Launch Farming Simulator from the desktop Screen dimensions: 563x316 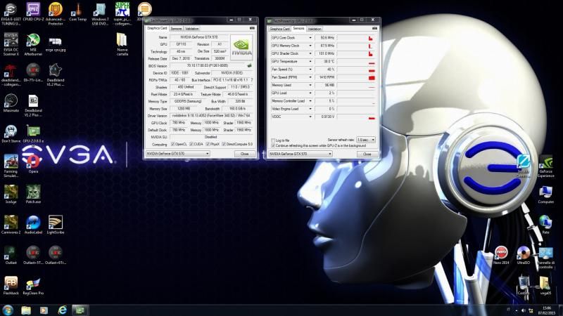(x=11, y=166)
